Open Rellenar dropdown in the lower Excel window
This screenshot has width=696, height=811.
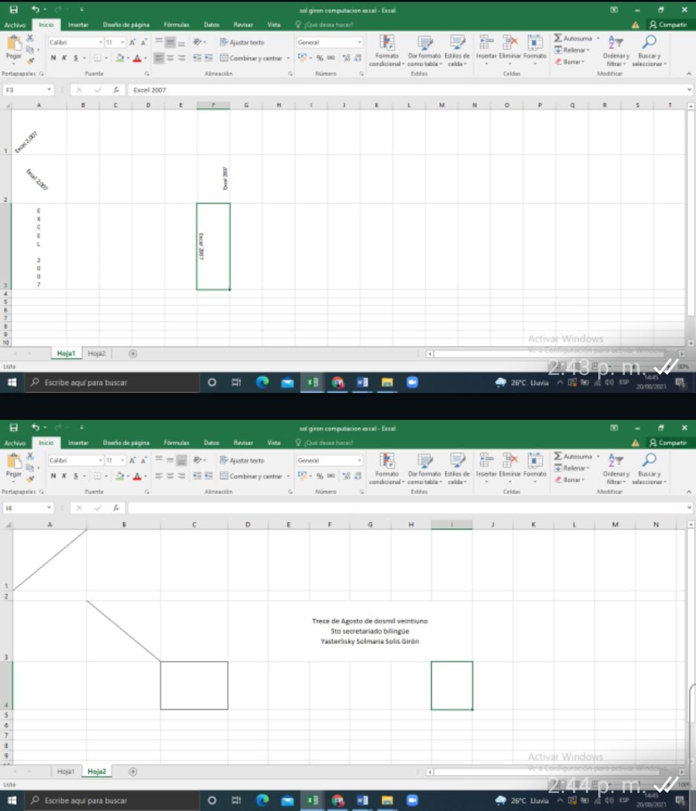pyautogui.click(x=572, y=468)
